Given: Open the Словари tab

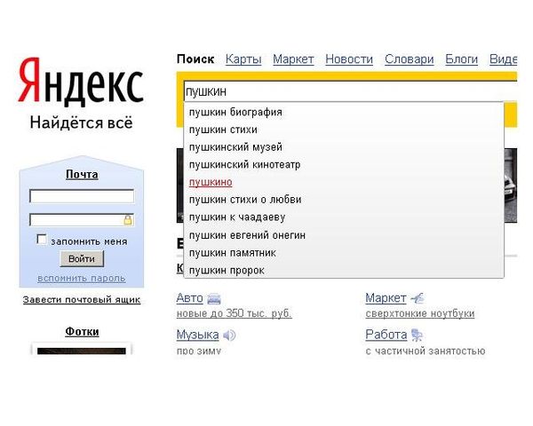Looking at the screenshot, I should 410,59.
